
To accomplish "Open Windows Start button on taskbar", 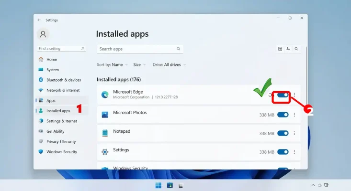I will (x=159, y=185).
